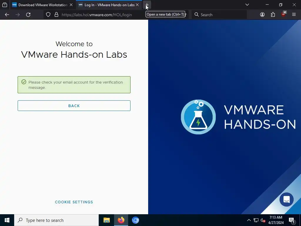Viewport: 301px width, 226px height.
Task: View site security padlock info
Action: click(56, 15)
